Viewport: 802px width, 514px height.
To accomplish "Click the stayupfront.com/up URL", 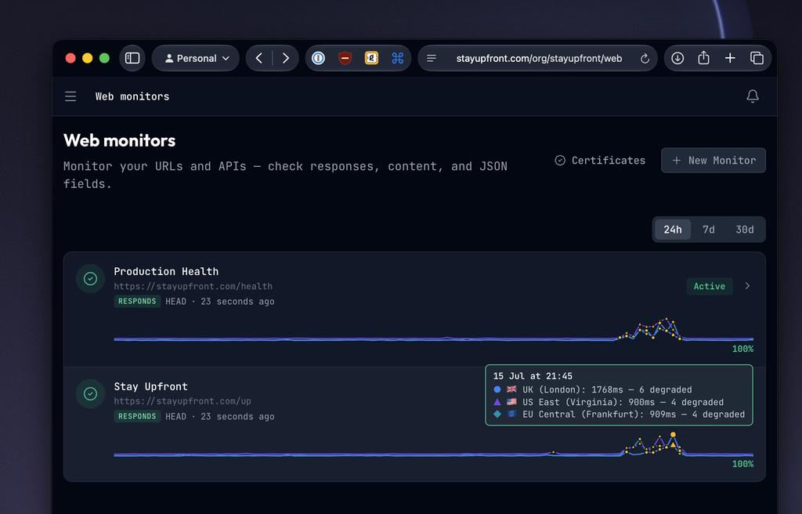I will pos(182,401).
